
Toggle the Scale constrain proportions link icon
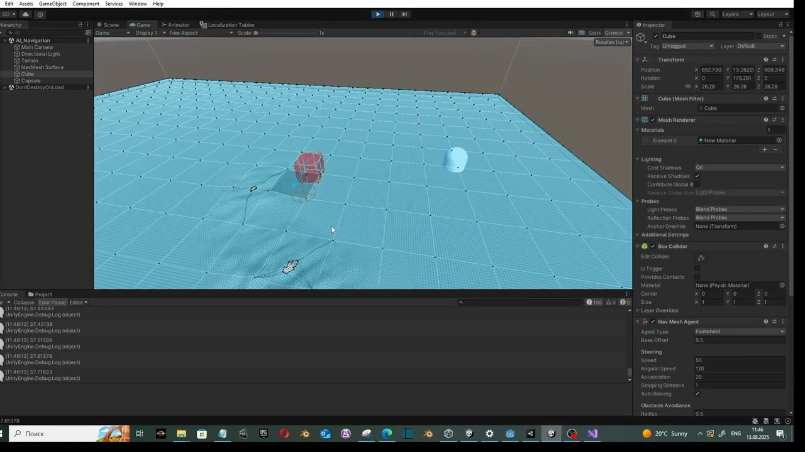pyautogui.click(x=687, y=87)
